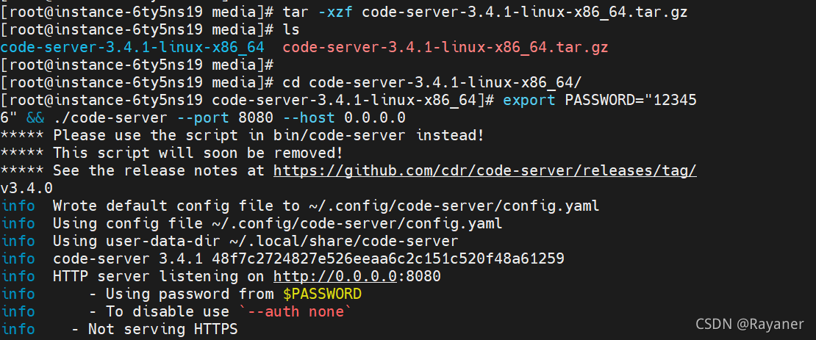Click the yellow $PASSWORD text
Viewport: 816px width, 340px height.
click(x=322, y=294)
